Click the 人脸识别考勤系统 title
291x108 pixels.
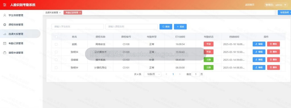tap(23, 5)
